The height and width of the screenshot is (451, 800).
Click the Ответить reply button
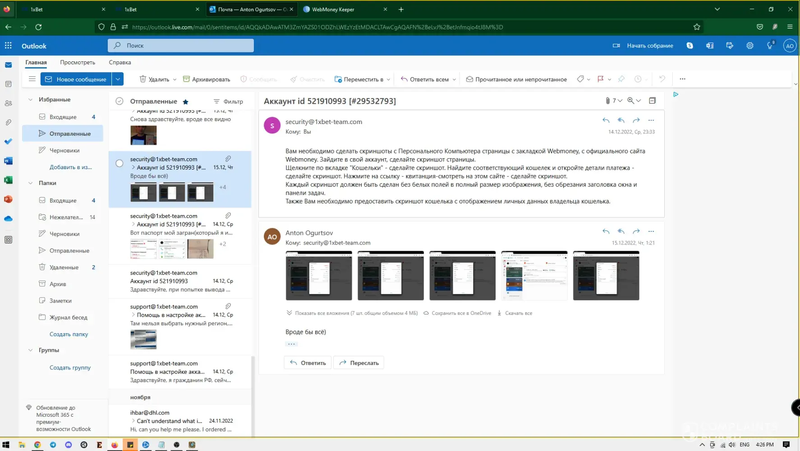(x=308, y=363)
